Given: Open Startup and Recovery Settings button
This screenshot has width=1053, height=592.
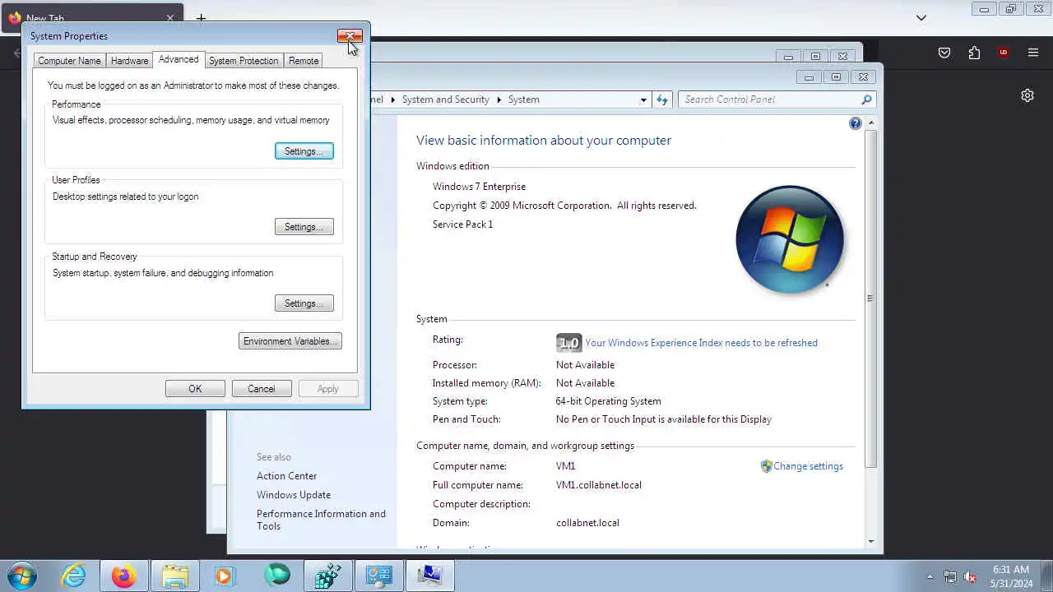Looking at the screenshot, I should click(x=304, y=303).
